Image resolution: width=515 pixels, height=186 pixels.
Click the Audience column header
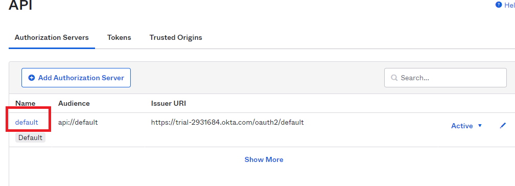(74, 103)
